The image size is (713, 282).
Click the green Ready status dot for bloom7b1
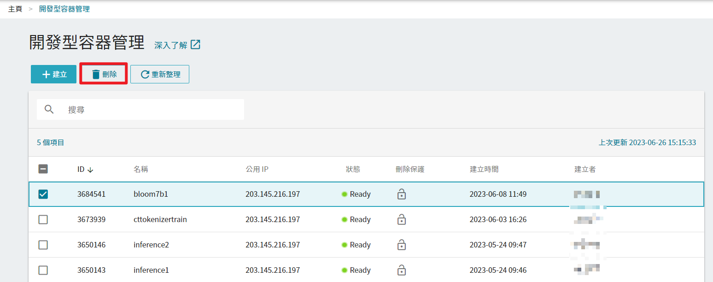pyautogui.click(x=344, y=194)
